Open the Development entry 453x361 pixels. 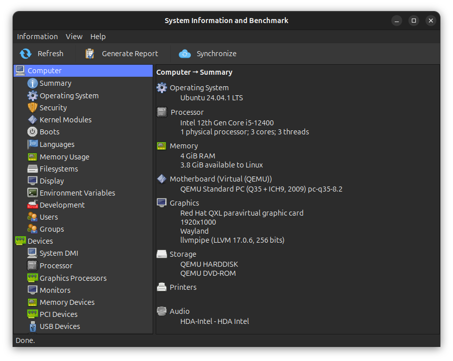pos(62,205)
